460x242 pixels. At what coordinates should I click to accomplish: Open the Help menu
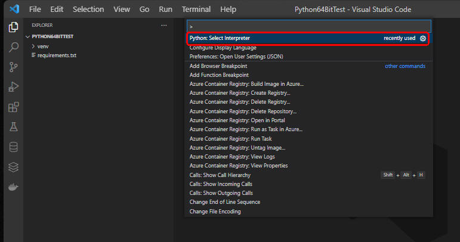pos(228,10)
